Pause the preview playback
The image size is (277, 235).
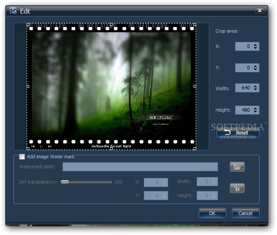pos(41,146)
